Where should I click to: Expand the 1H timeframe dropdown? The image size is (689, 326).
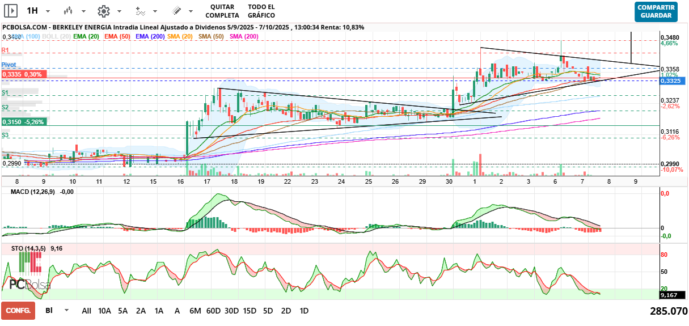(48, 11)
